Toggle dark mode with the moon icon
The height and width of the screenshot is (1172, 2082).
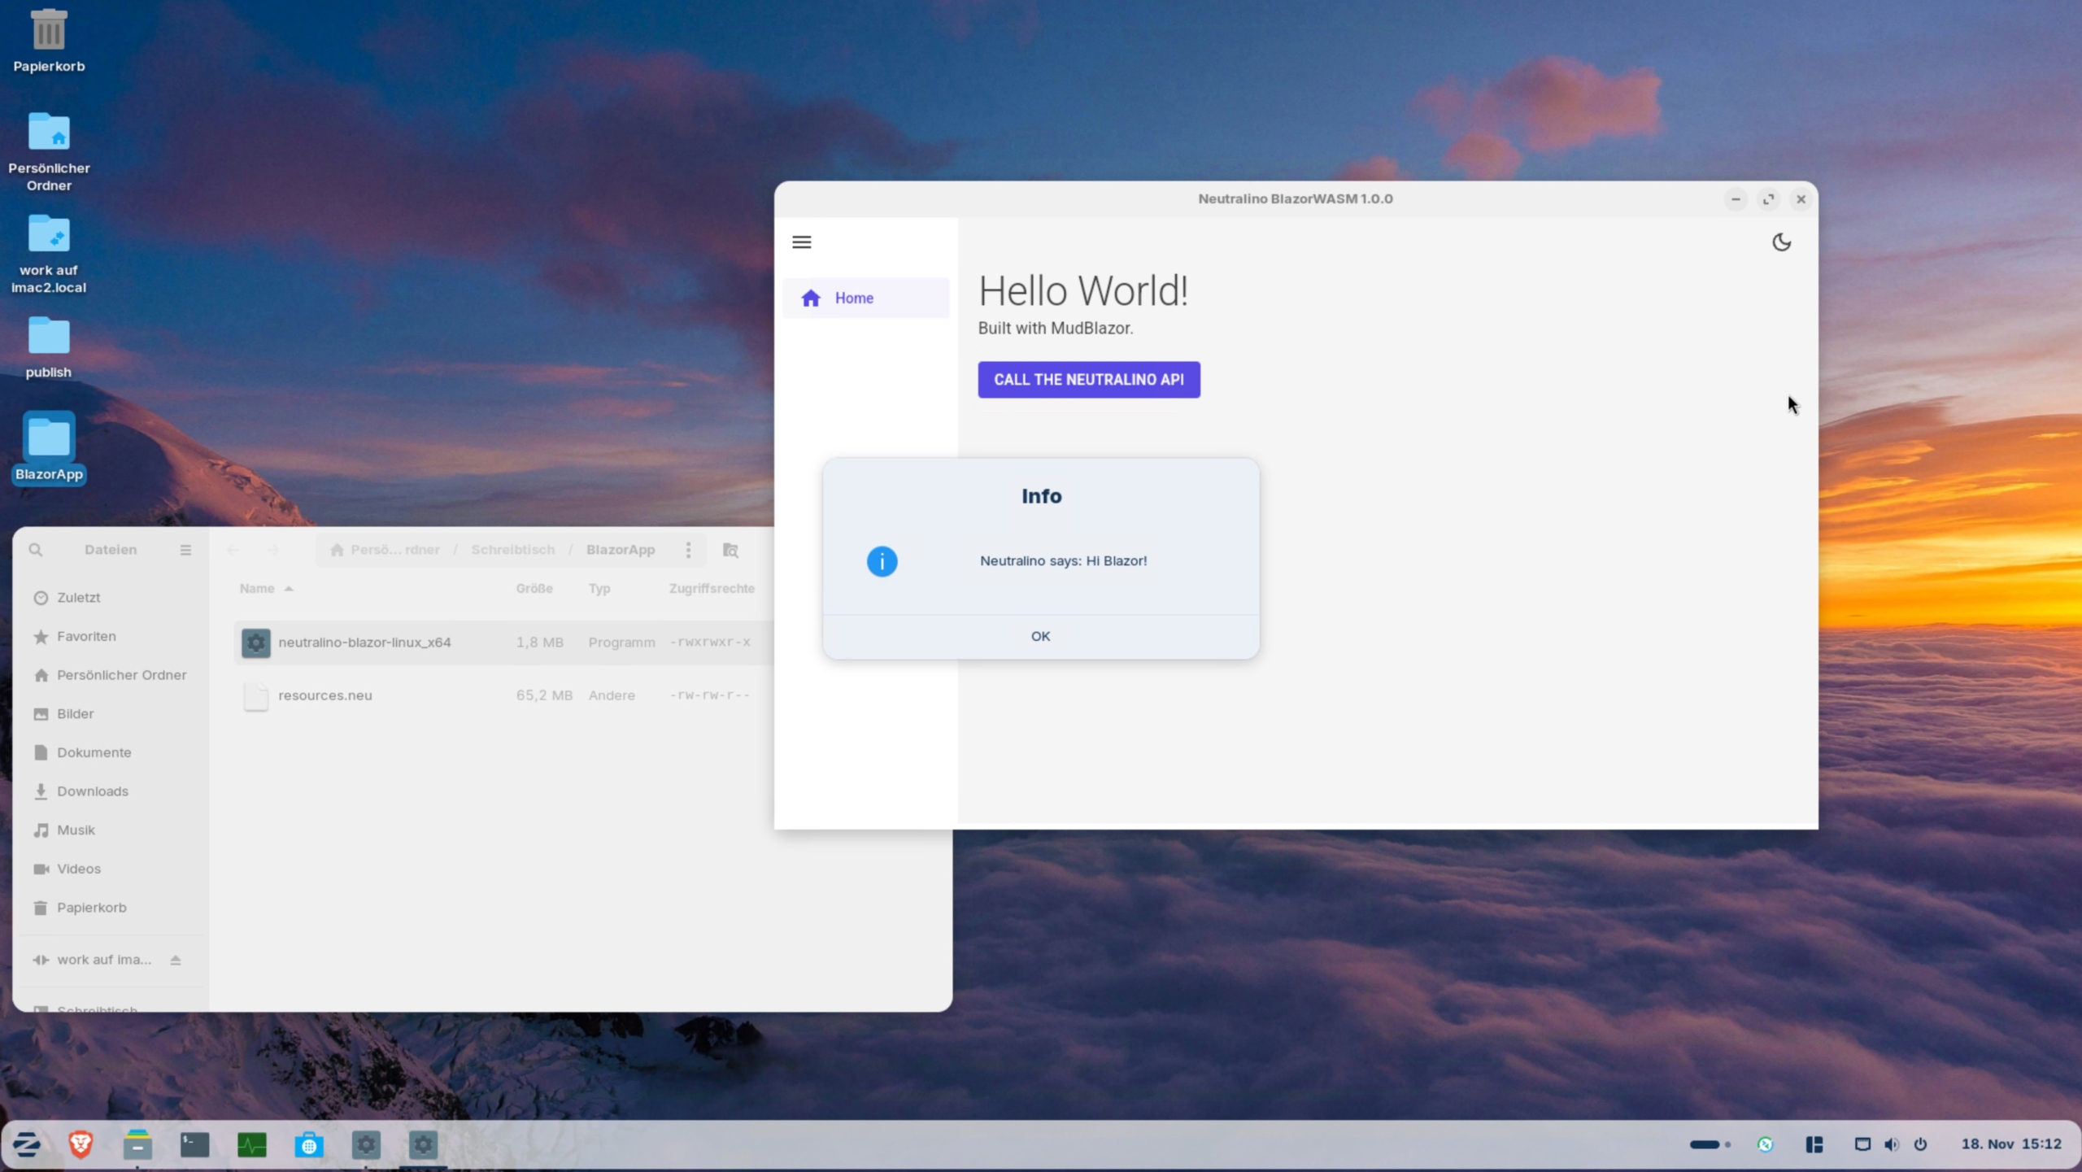click(x=1781, y=242)
